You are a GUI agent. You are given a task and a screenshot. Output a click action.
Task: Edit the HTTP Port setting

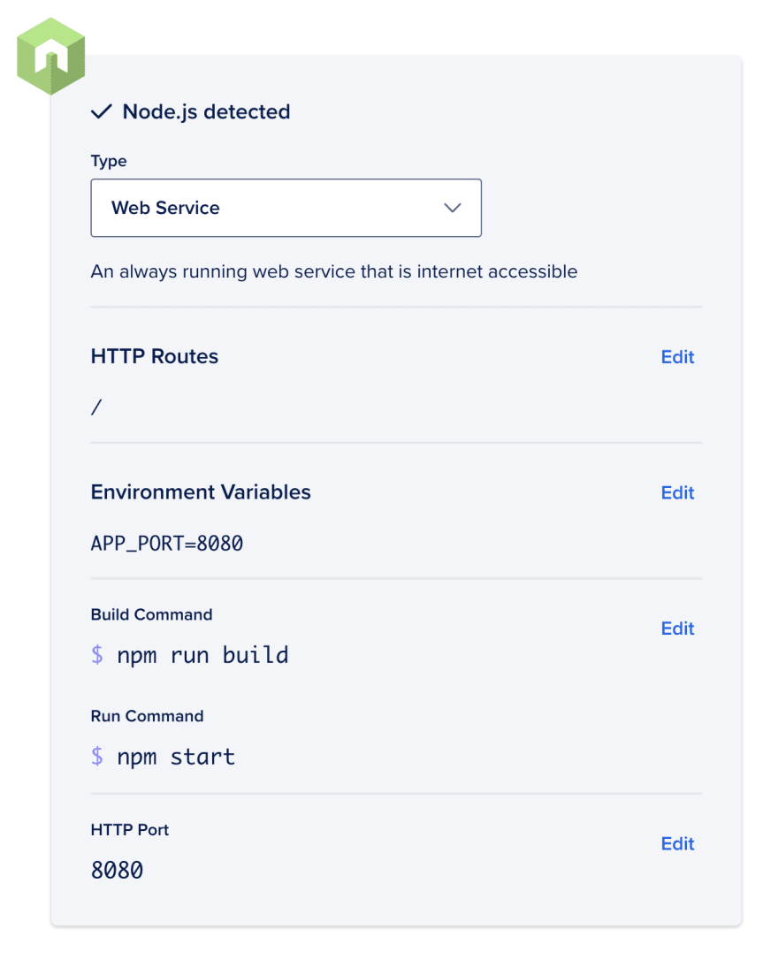677,843
